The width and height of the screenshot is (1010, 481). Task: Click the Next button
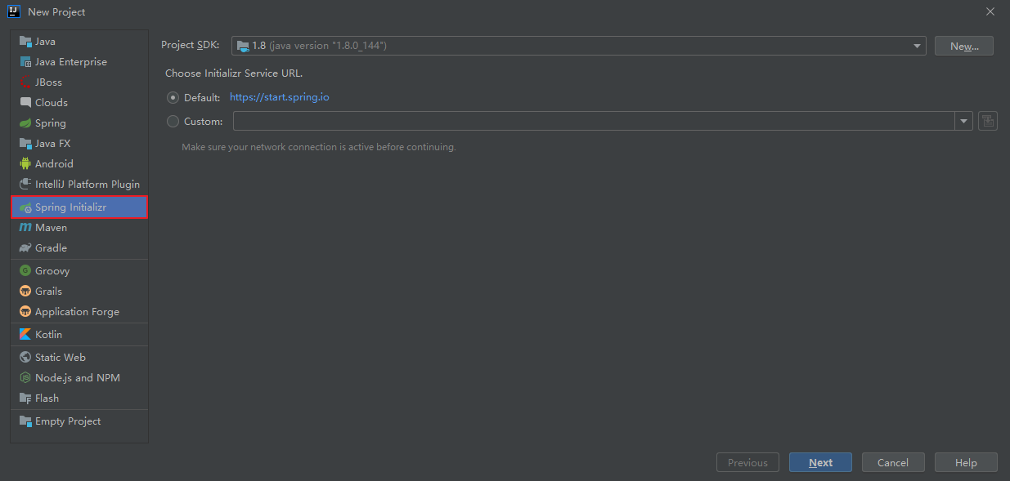820,462
